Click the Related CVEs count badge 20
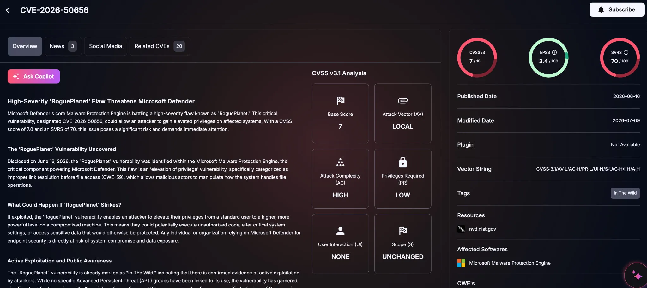This screenshot has width=647, height=288. click(179, 46)
